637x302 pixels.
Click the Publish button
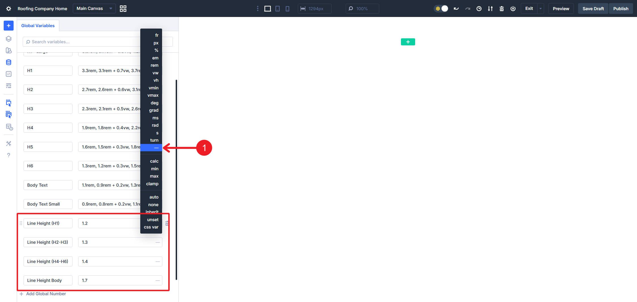621,8
